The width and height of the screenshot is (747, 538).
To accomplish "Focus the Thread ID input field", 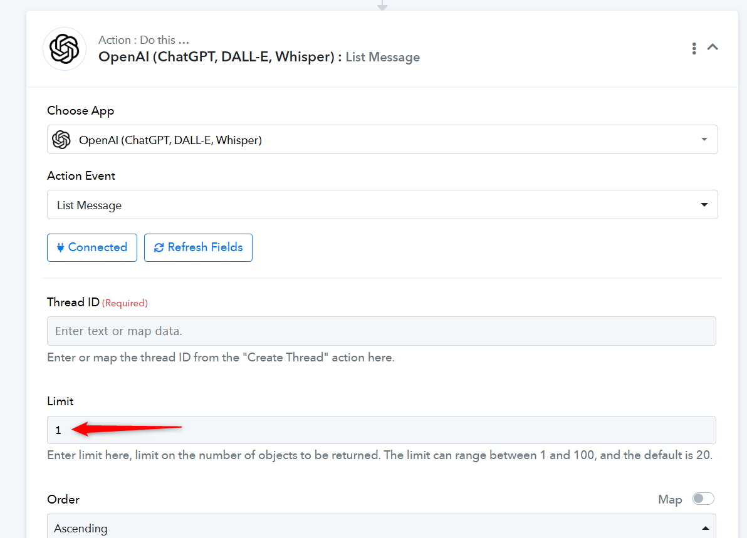I will 381,331.
